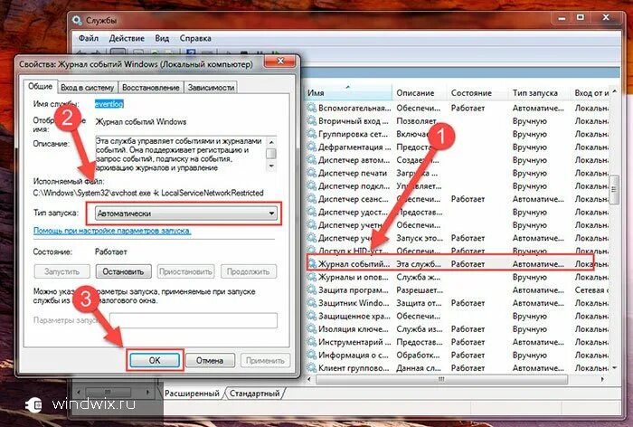Click gear icon of Диспетчер печати row
Viewport: 633px width, 427px height.
(x=311, y=173)
